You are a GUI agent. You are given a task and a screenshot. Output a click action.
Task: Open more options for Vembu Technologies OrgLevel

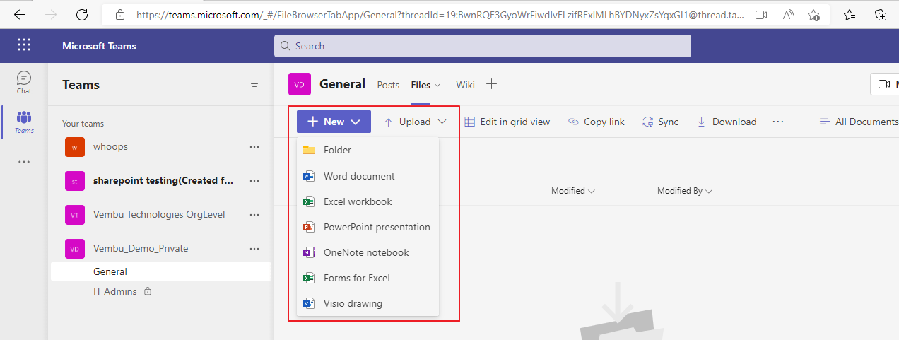pos(254,214)
